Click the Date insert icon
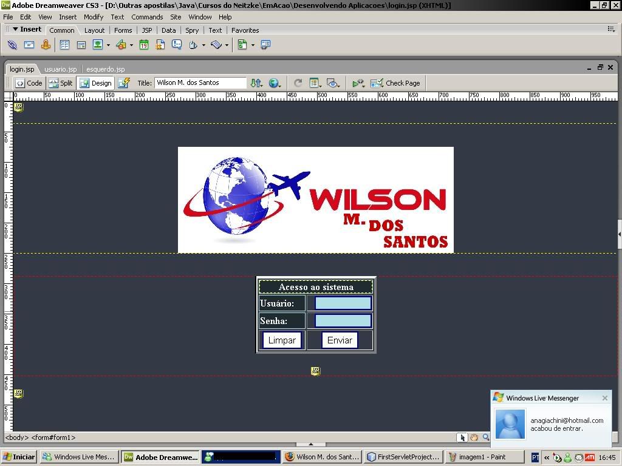This screenshot has width=622, height=466. point(144,45)
